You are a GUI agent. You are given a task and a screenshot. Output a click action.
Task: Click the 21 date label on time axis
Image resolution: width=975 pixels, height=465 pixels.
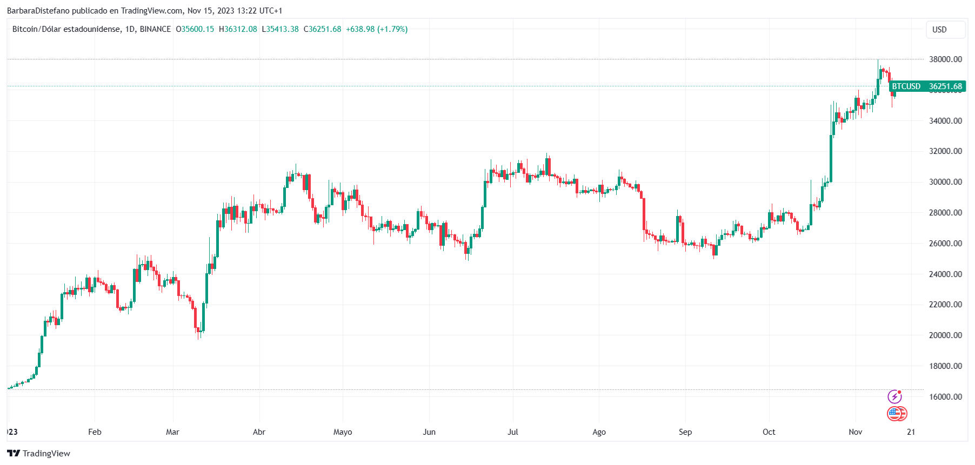[911, 432]
